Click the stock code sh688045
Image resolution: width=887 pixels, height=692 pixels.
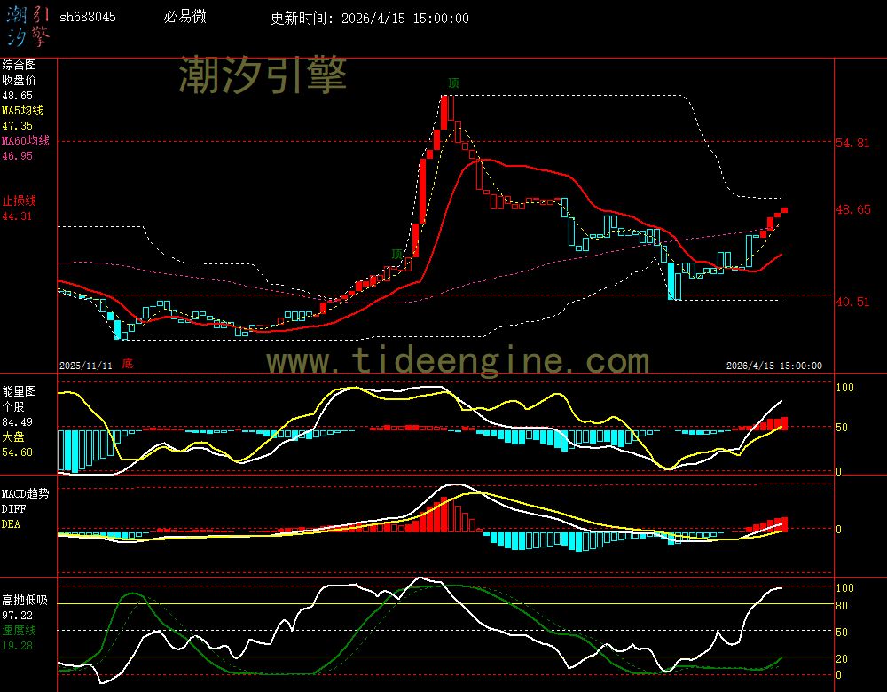[x=87, y=18]
